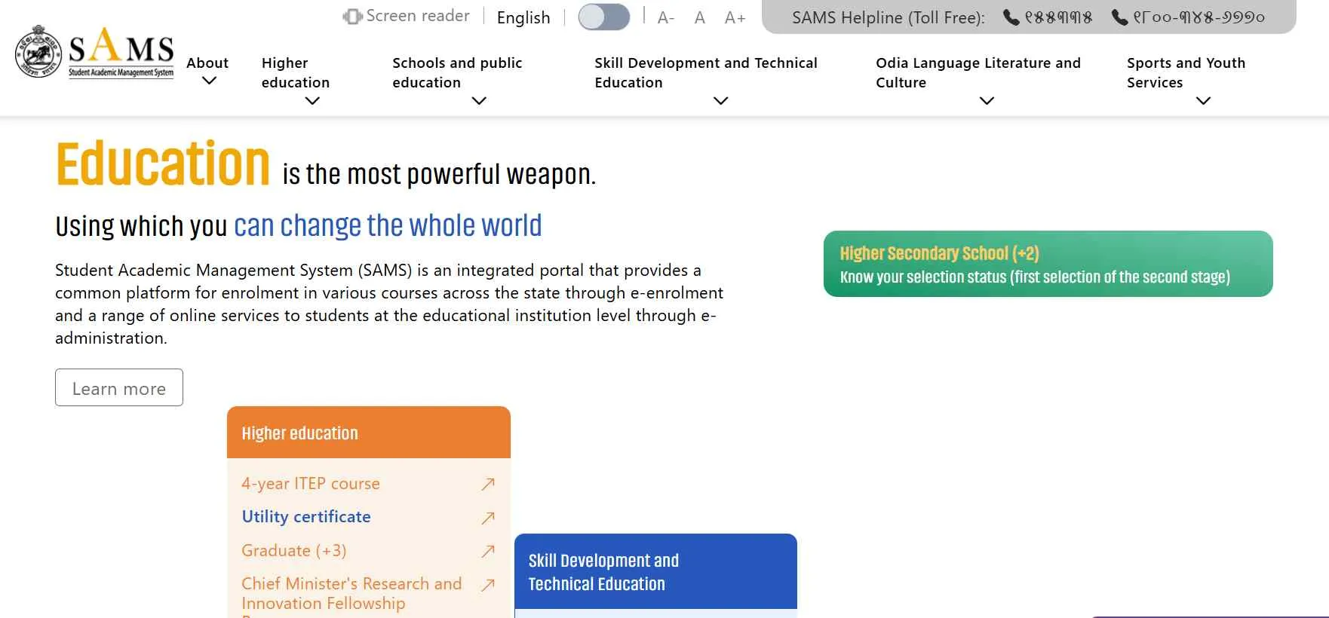Click the 'can change the whole world' text
This screenshot has height=618, width=1329.
(388, 225)
